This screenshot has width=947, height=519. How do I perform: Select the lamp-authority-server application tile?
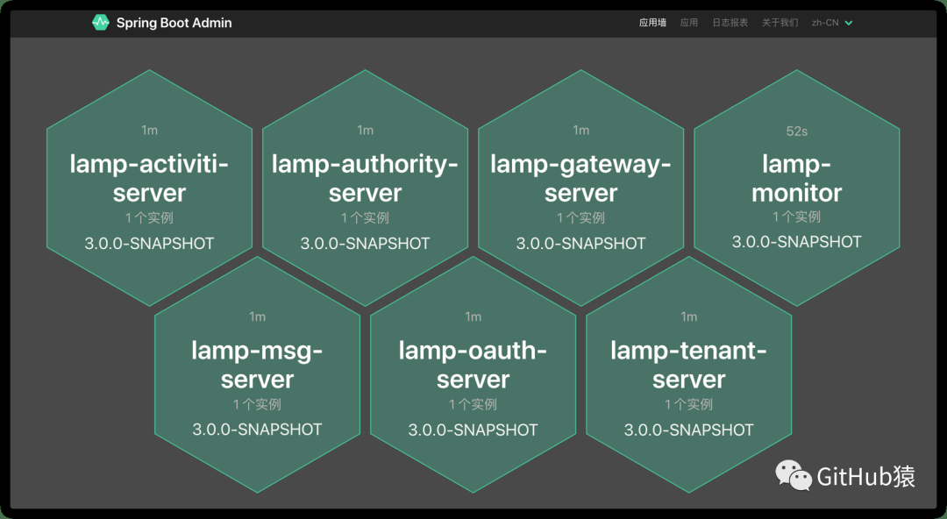(x=366, y=188)
